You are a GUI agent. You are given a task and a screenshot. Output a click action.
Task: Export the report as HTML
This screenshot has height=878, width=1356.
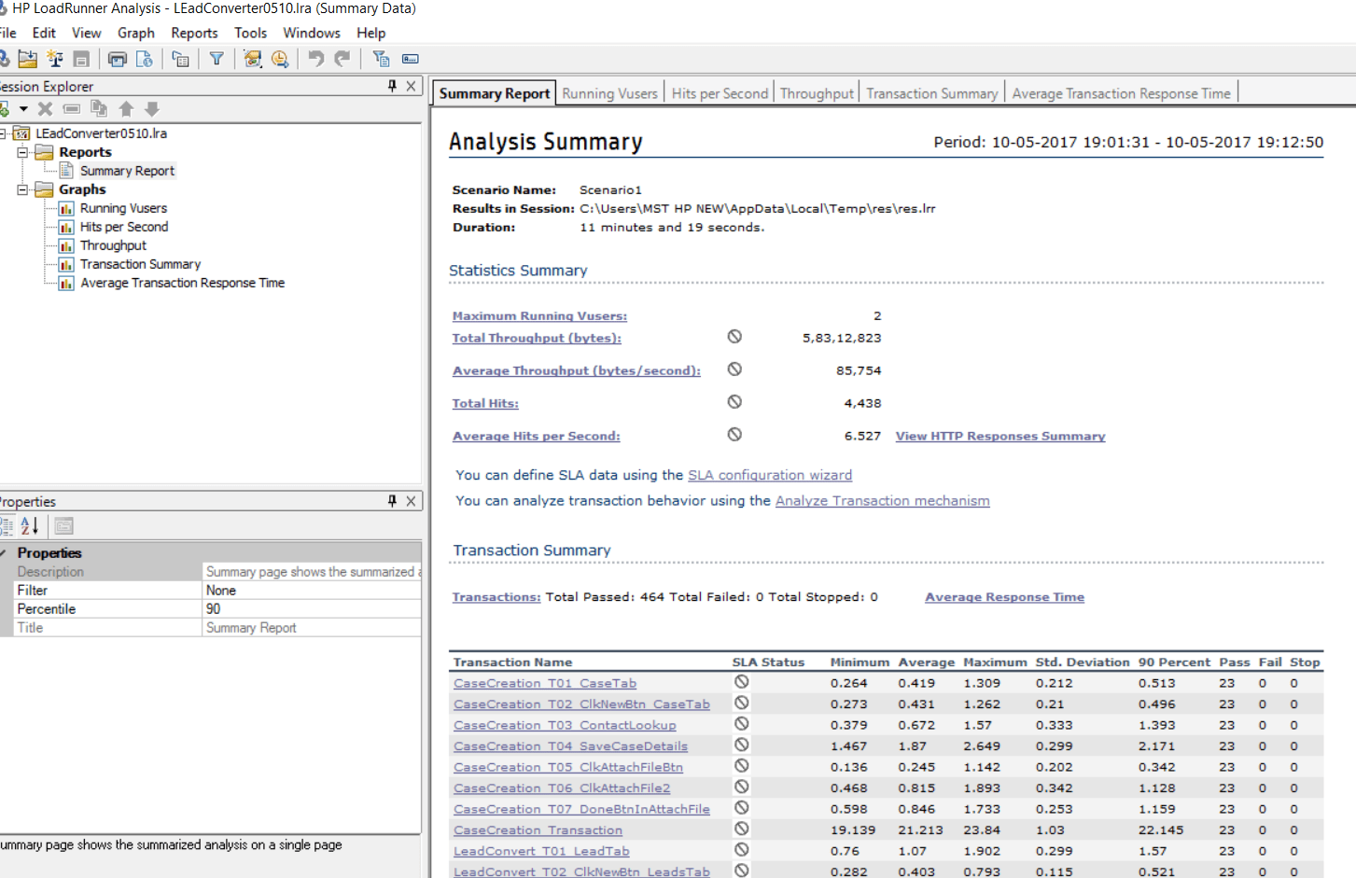pyautogui.click(x=146, y=58)
